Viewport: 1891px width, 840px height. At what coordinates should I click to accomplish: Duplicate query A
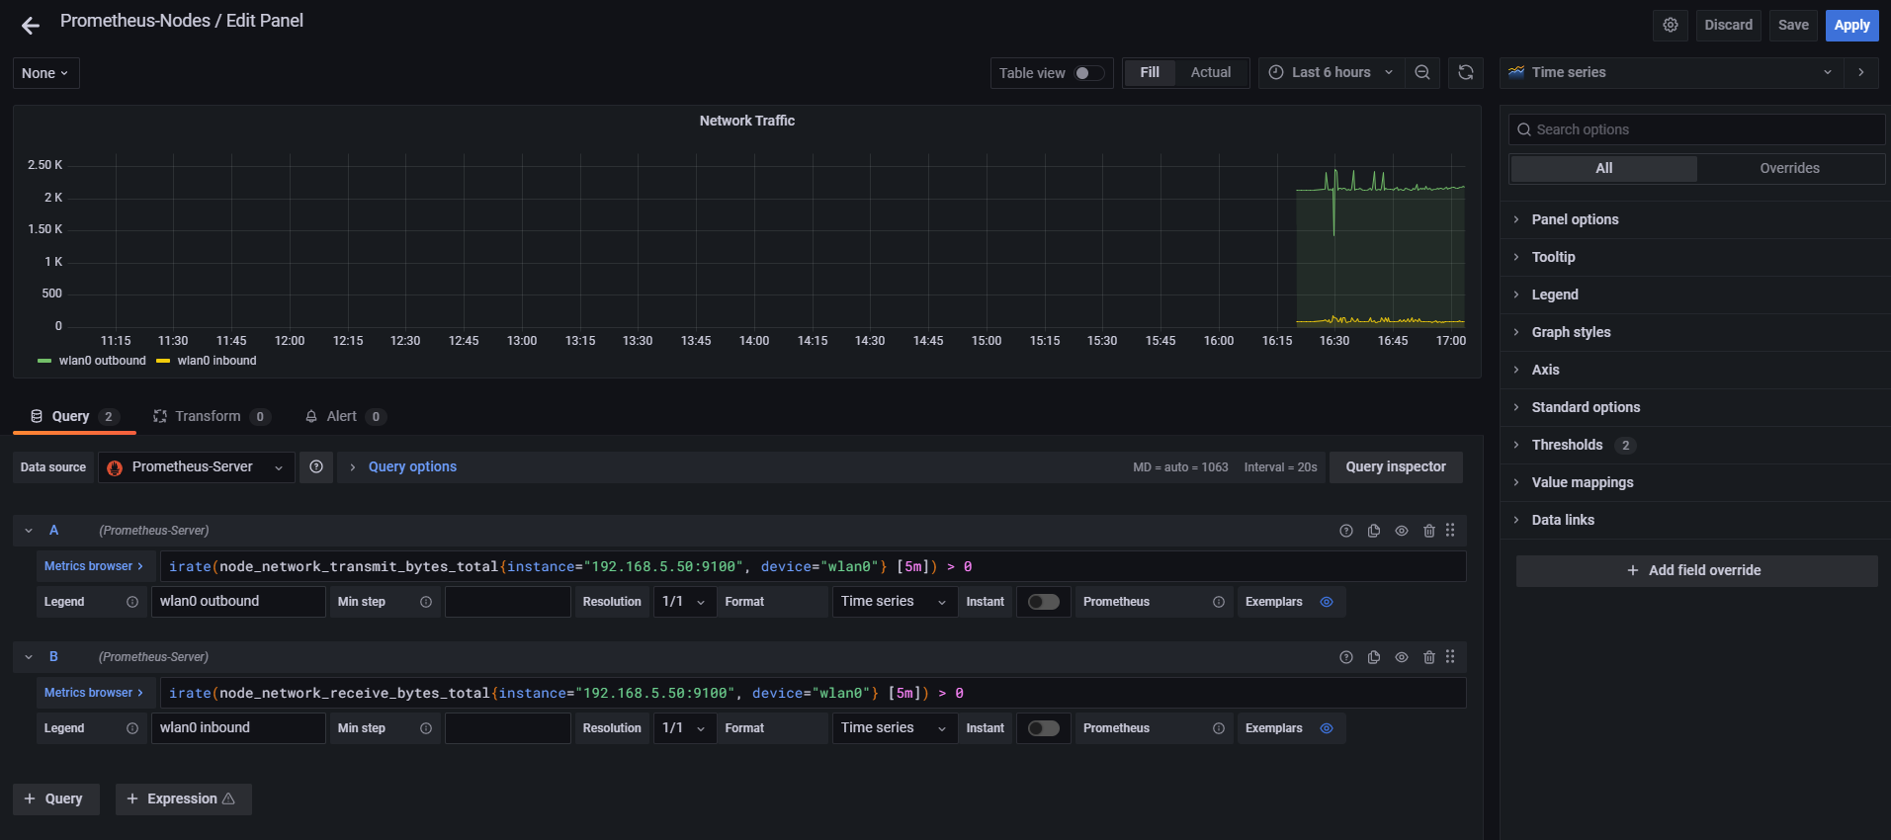1374,531
